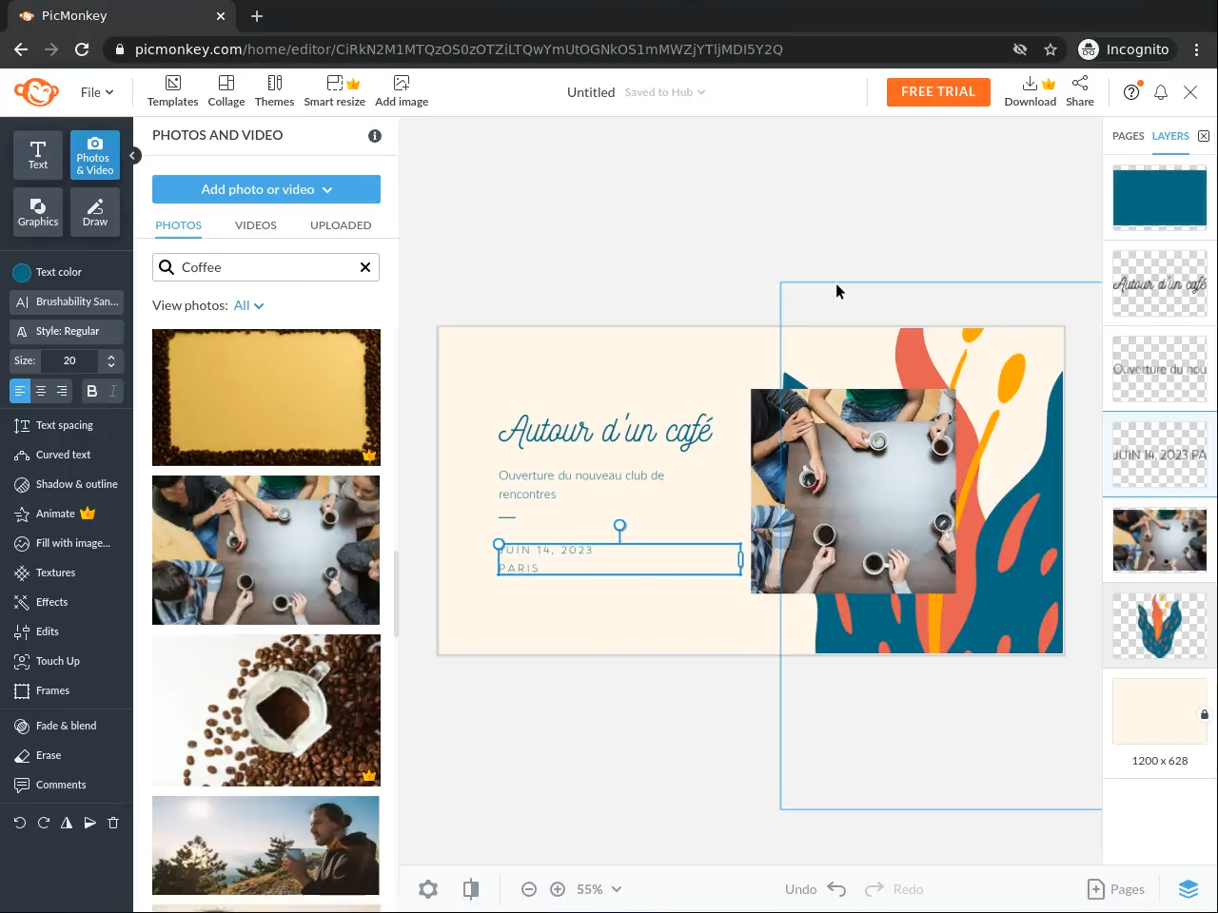The width and height of the screenshot is (1218, 913).
Task: Select the Draw tool
Action: coord(95,211)
